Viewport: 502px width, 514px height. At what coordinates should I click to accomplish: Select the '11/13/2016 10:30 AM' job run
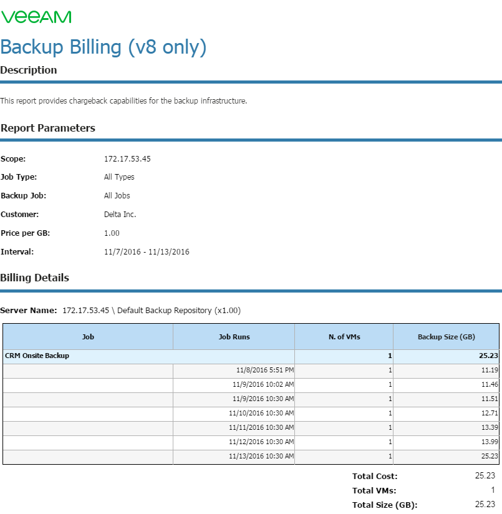point(261,457)
